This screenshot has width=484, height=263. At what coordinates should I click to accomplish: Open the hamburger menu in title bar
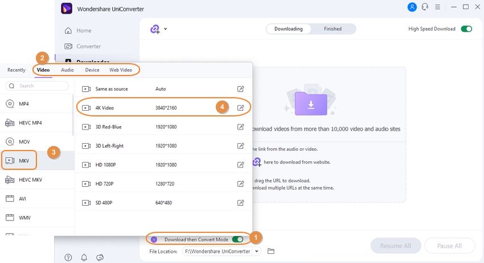tap(438, 7)
